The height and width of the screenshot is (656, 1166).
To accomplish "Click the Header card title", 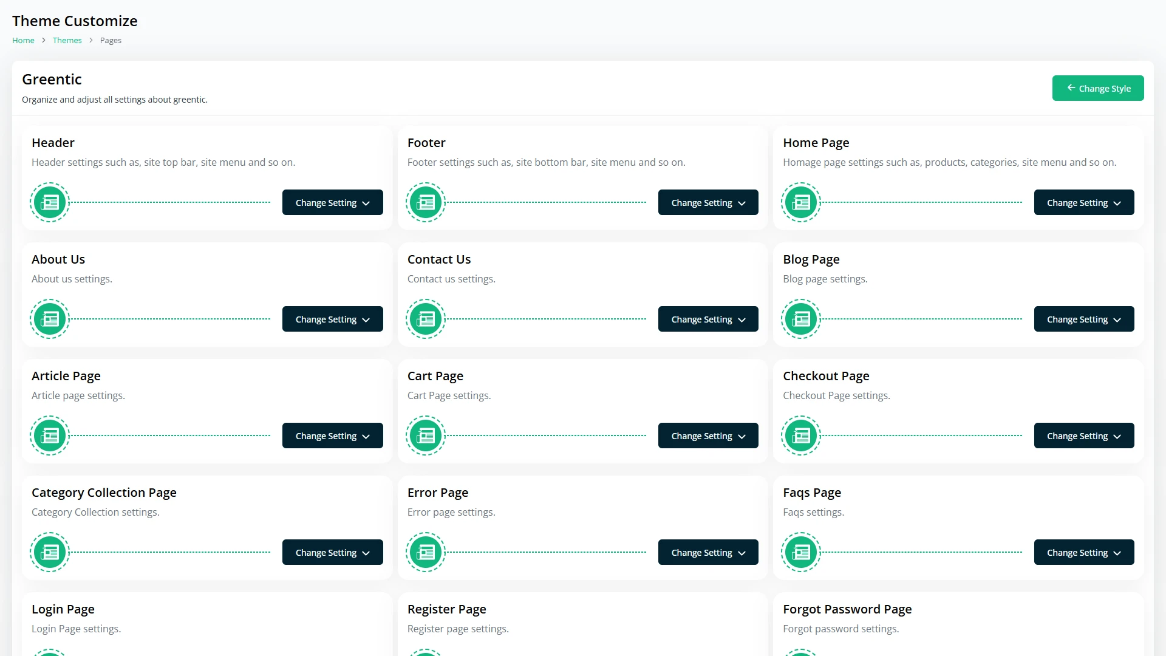I will (53, 143).
